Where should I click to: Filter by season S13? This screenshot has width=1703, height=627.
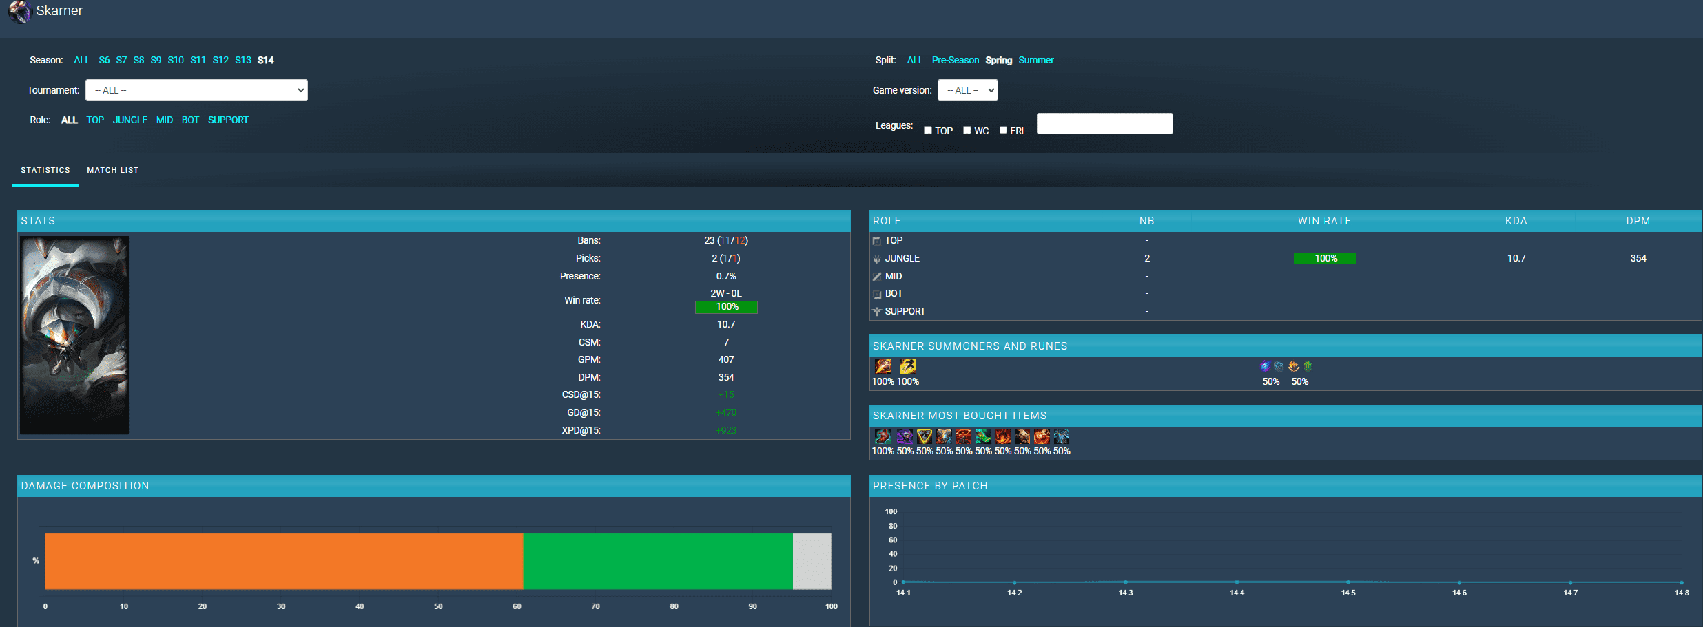tap(243, 61)
